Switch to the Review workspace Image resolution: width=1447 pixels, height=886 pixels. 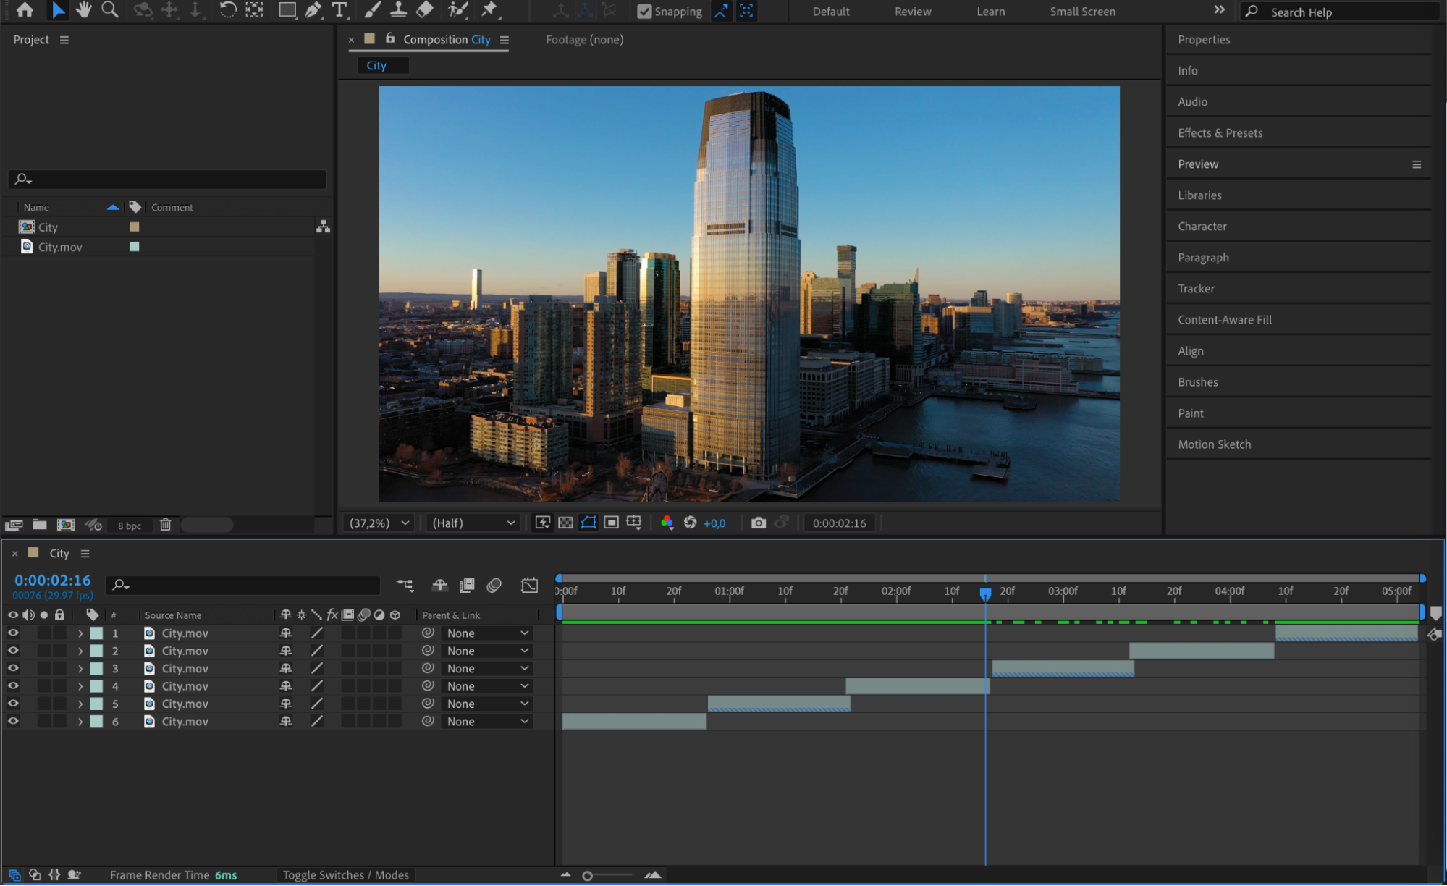[912, 12]
